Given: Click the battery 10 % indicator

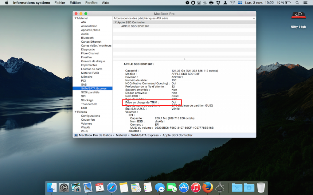Looking at the screenshot, I should [x=284, y=3].
